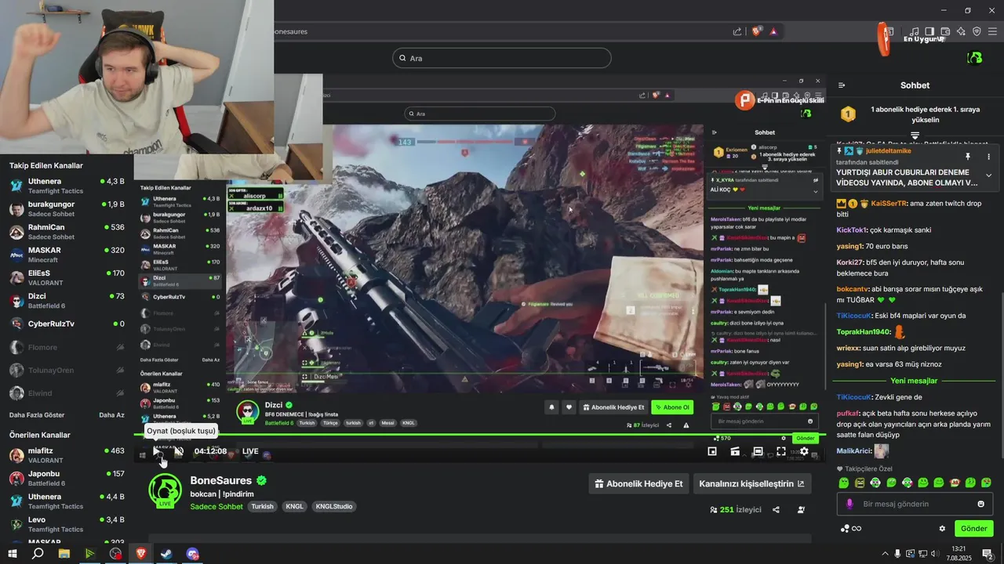Share the BoneSaures stream
The width and height of the screenshot is (1004, 564).
coord(776,510)
